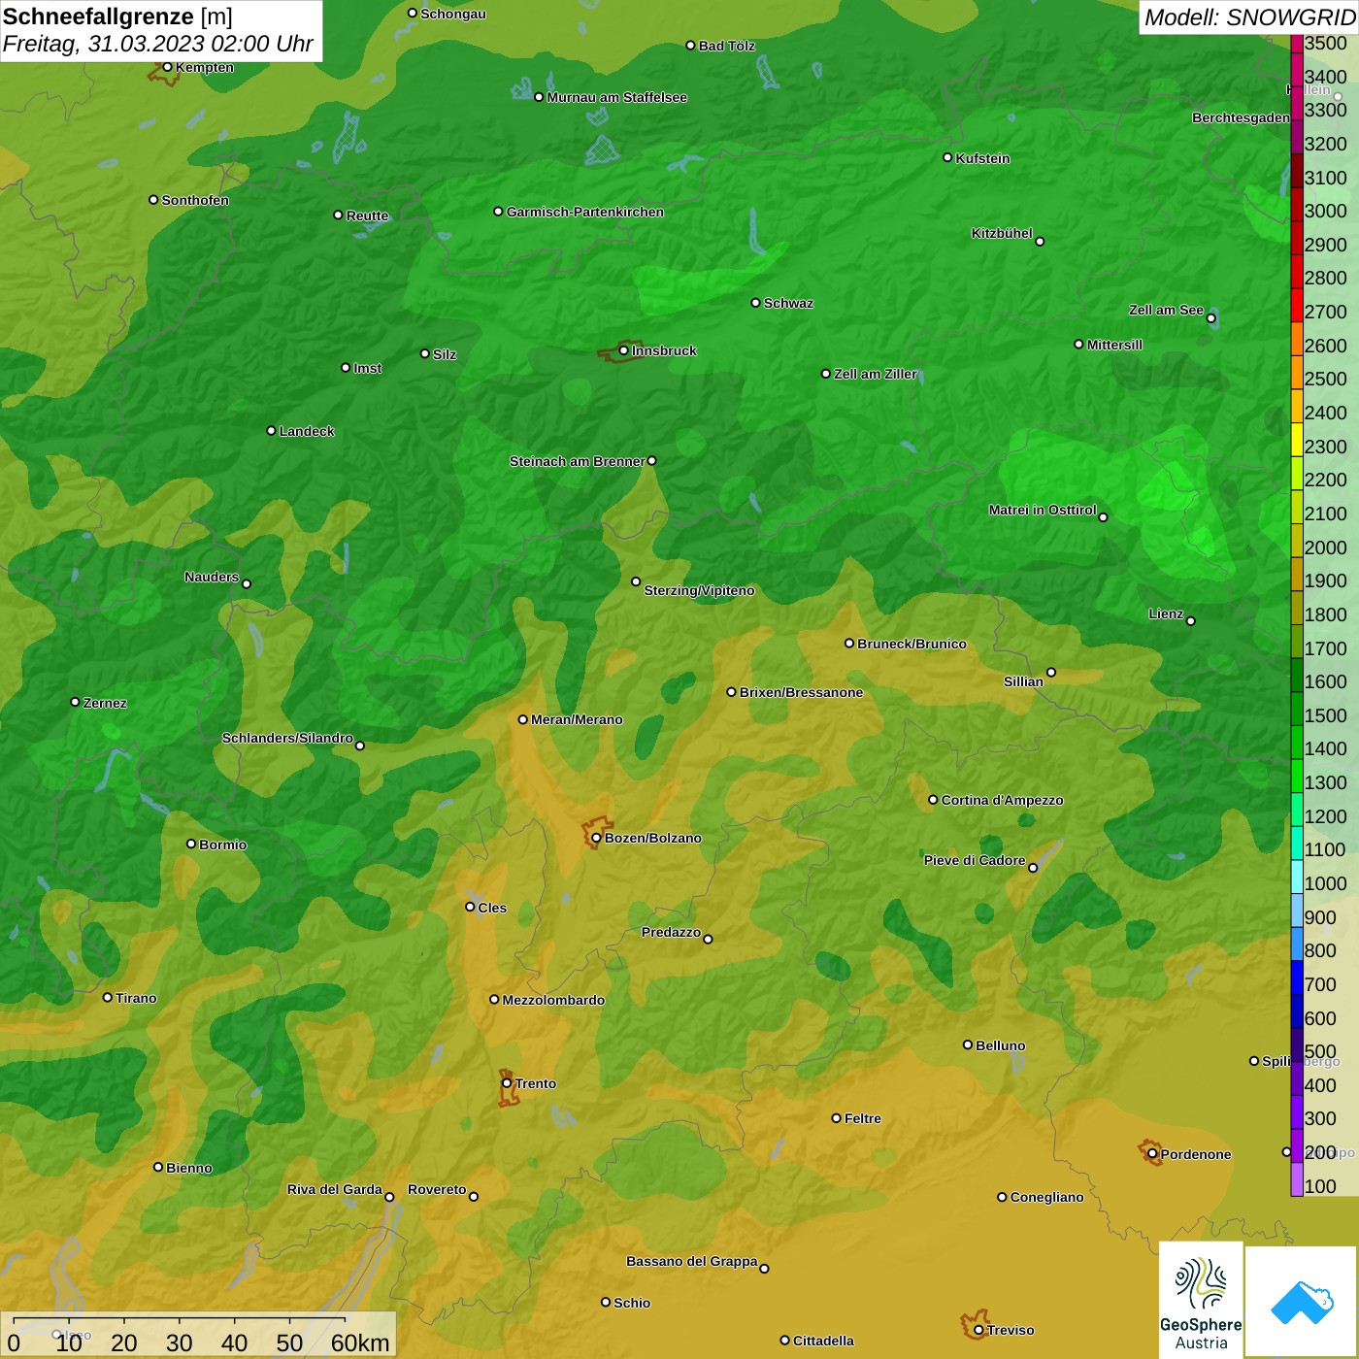Select the Treviso marker dot
This screenshot has width=1359, height=1359.
tap(978, 1330)
